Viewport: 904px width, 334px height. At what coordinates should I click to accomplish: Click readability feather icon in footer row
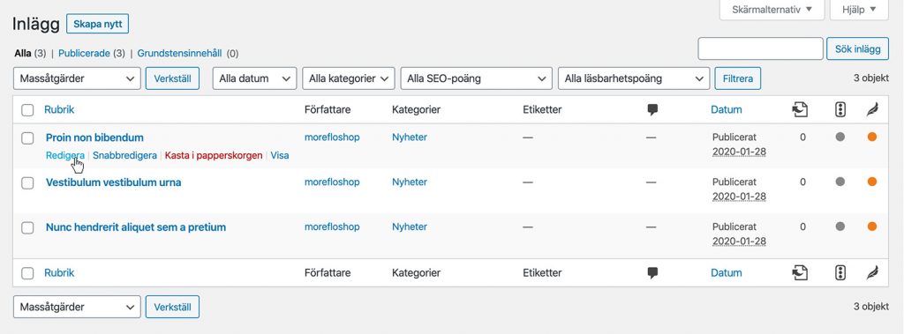coord(872,272)
